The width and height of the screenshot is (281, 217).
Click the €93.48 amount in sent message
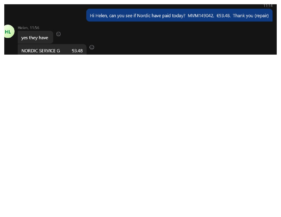[x=223, y=16]
